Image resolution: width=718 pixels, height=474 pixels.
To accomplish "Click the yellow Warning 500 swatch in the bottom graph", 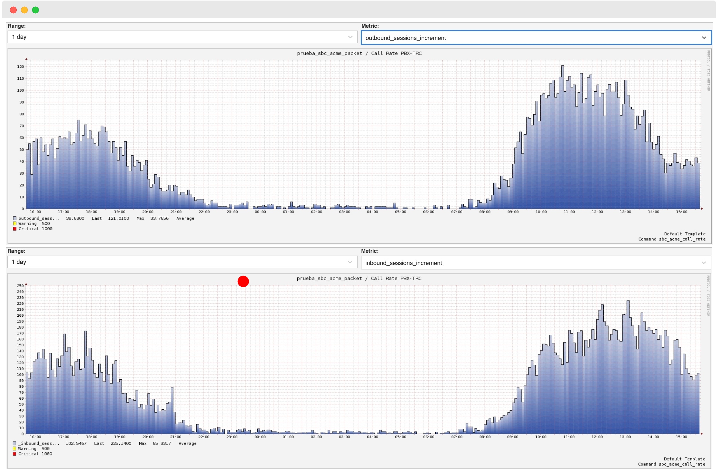I will tap(14, 448).
